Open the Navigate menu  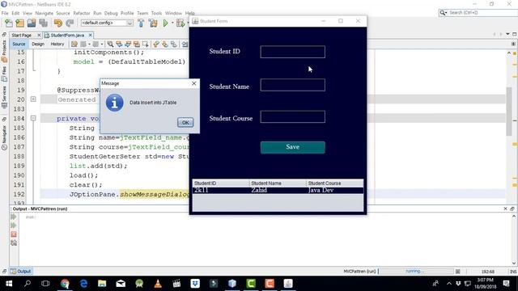pos(45,13)
